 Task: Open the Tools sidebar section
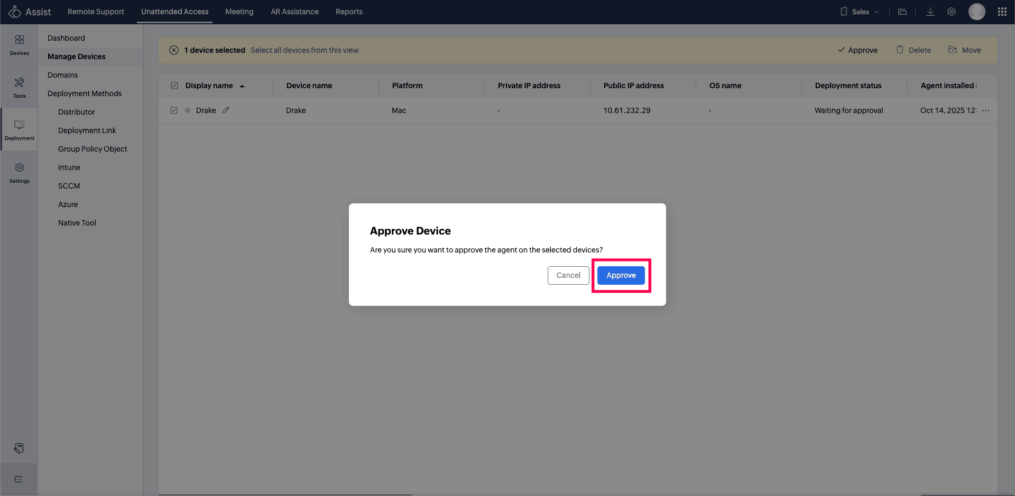pos(20,87)
